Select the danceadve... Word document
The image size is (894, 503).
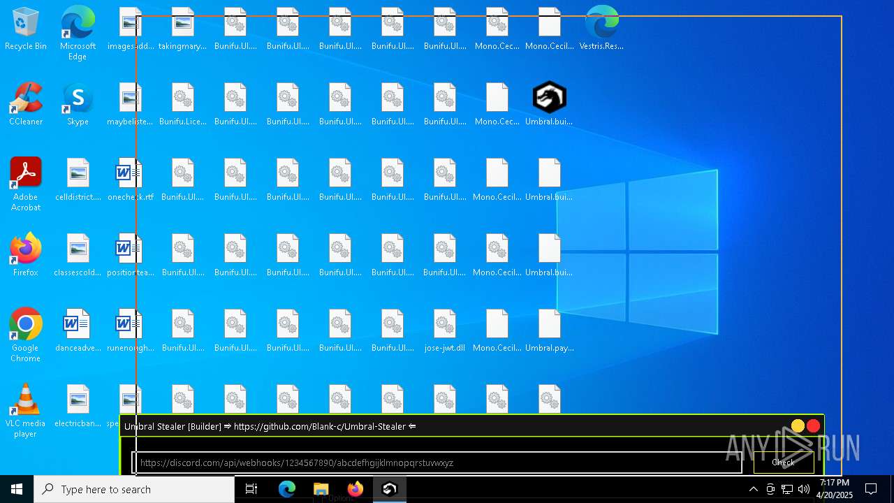[78, 330]
